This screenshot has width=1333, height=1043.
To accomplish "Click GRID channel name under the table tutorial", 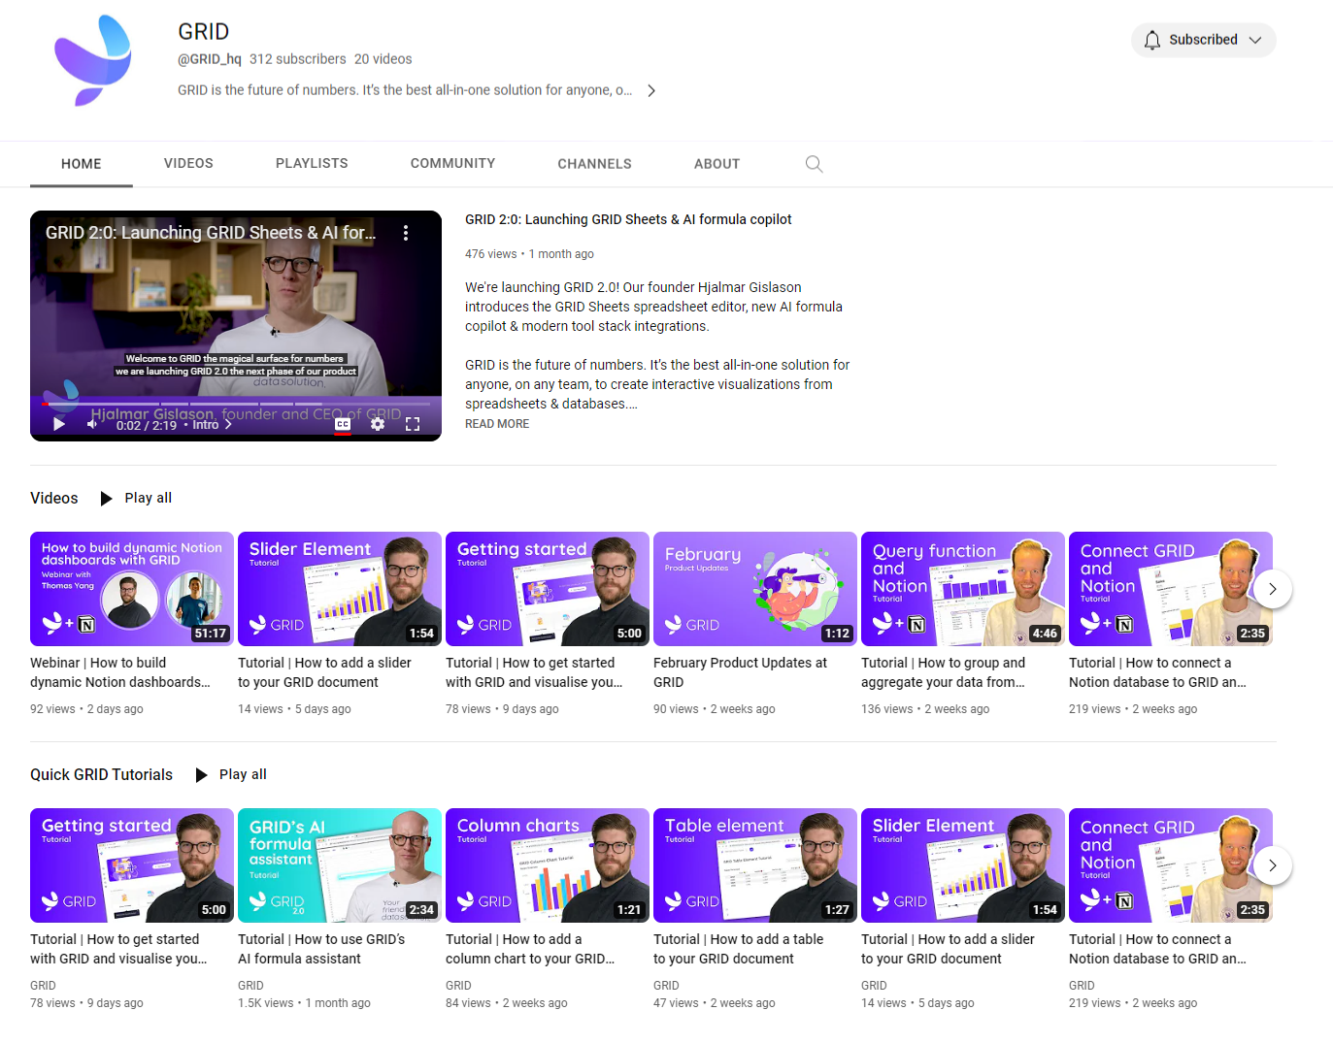I will [666, 986].
